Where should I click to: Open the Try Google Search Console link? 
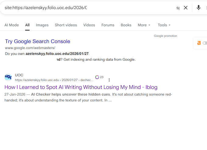[x=37, y=41]
